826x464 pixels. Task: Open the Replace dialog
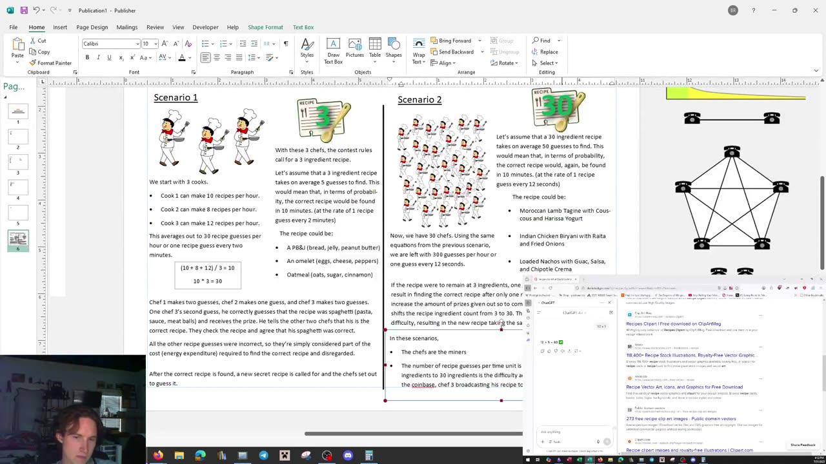545,52
